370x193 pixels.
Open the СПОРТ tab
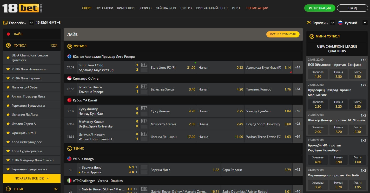coord(87,8)
